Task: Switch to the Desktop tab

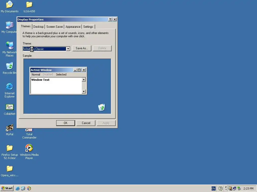Action: 38,27
